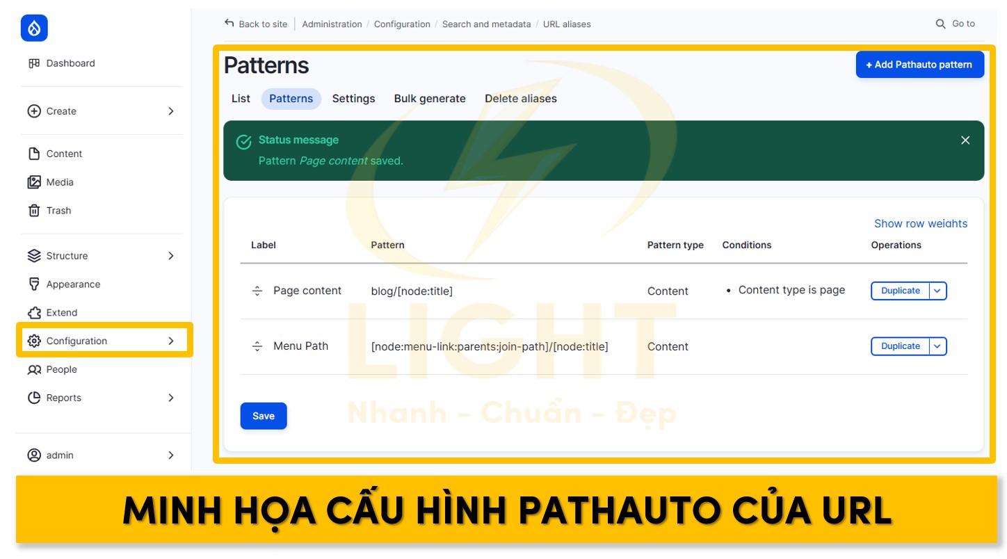The width and height of the screenshot is (1007, 559).
Task: Click the Go to text
Action: [x=963, y=24]
